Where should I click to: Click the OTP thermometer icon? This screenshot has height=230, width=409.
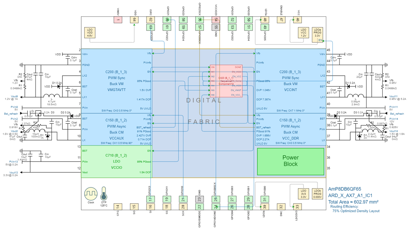point(104,193)
